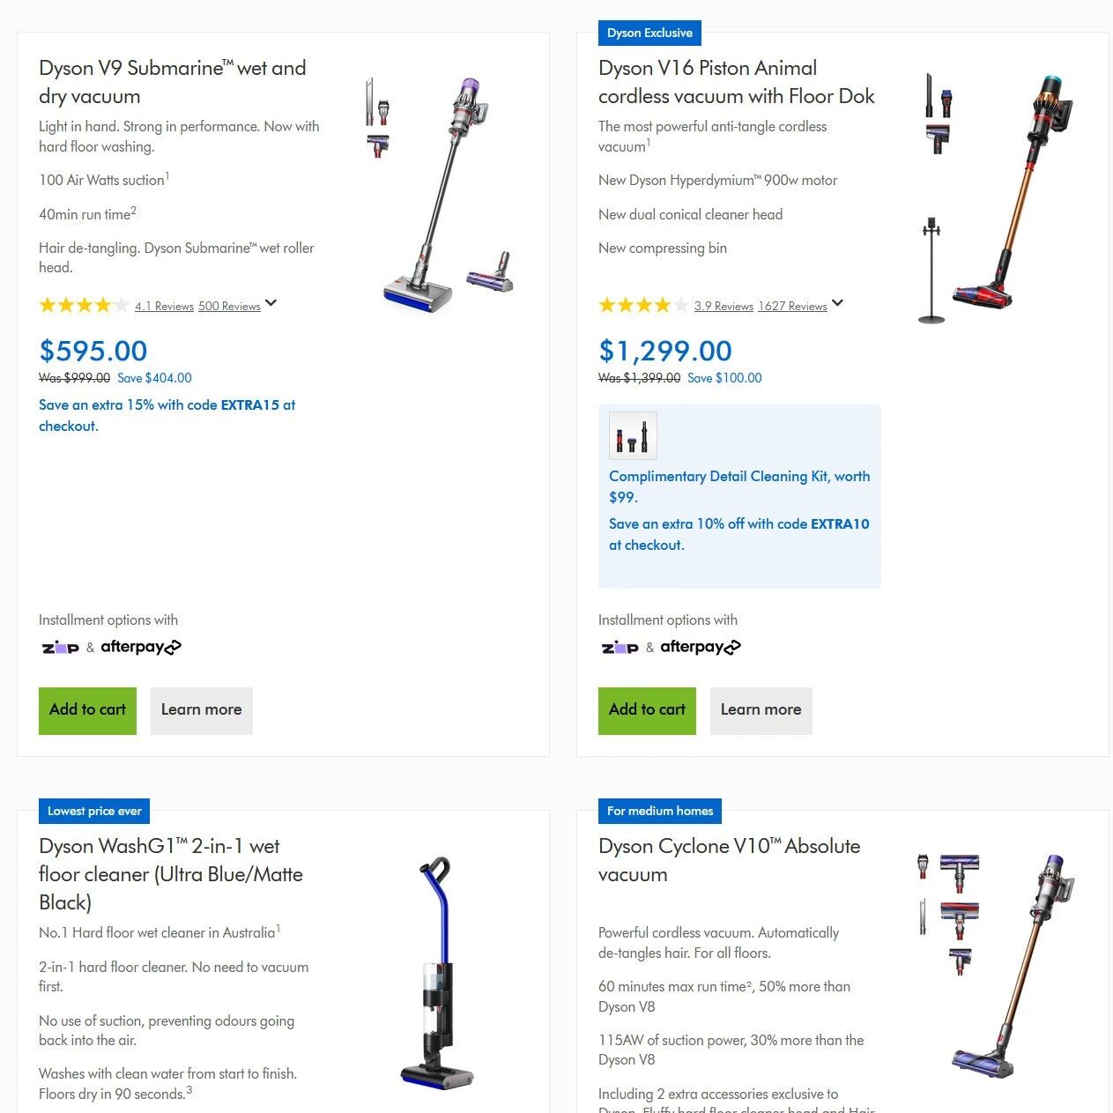This screenshot has width=1113, height=1113.
Task: Expand reviews chevron for Dyson V16 Piston Animal
Action: 838,304
